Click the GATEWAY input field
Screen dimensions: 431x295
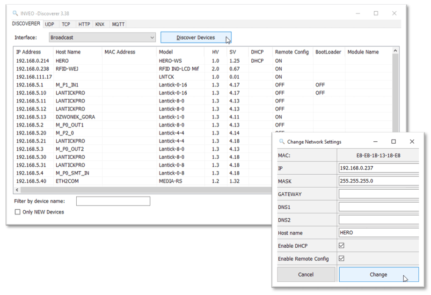click(378, 194)
